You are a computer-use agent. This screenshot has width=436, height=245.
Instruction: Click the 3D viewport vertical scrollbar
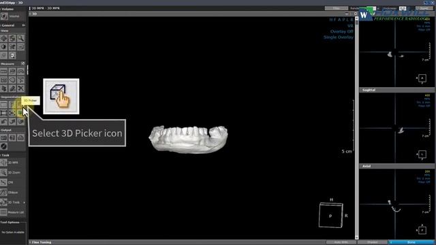pyautogui.click(x=357, y=128)
